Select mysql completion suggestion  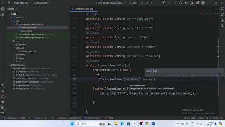point(184,71)
